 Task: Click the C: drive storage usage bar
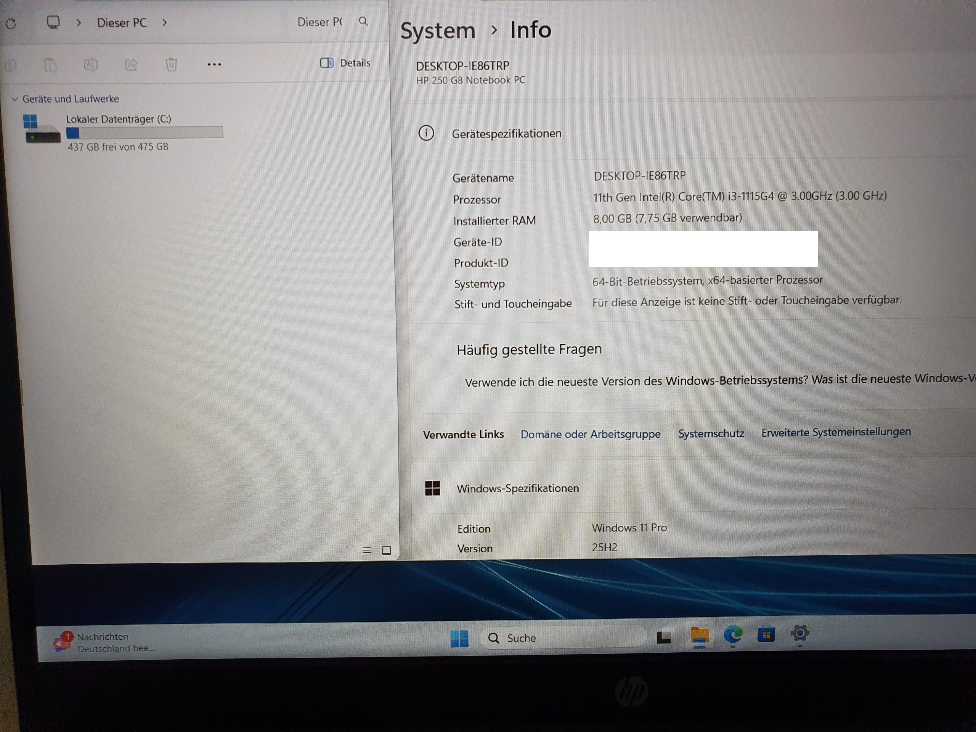tap(144, 132)
